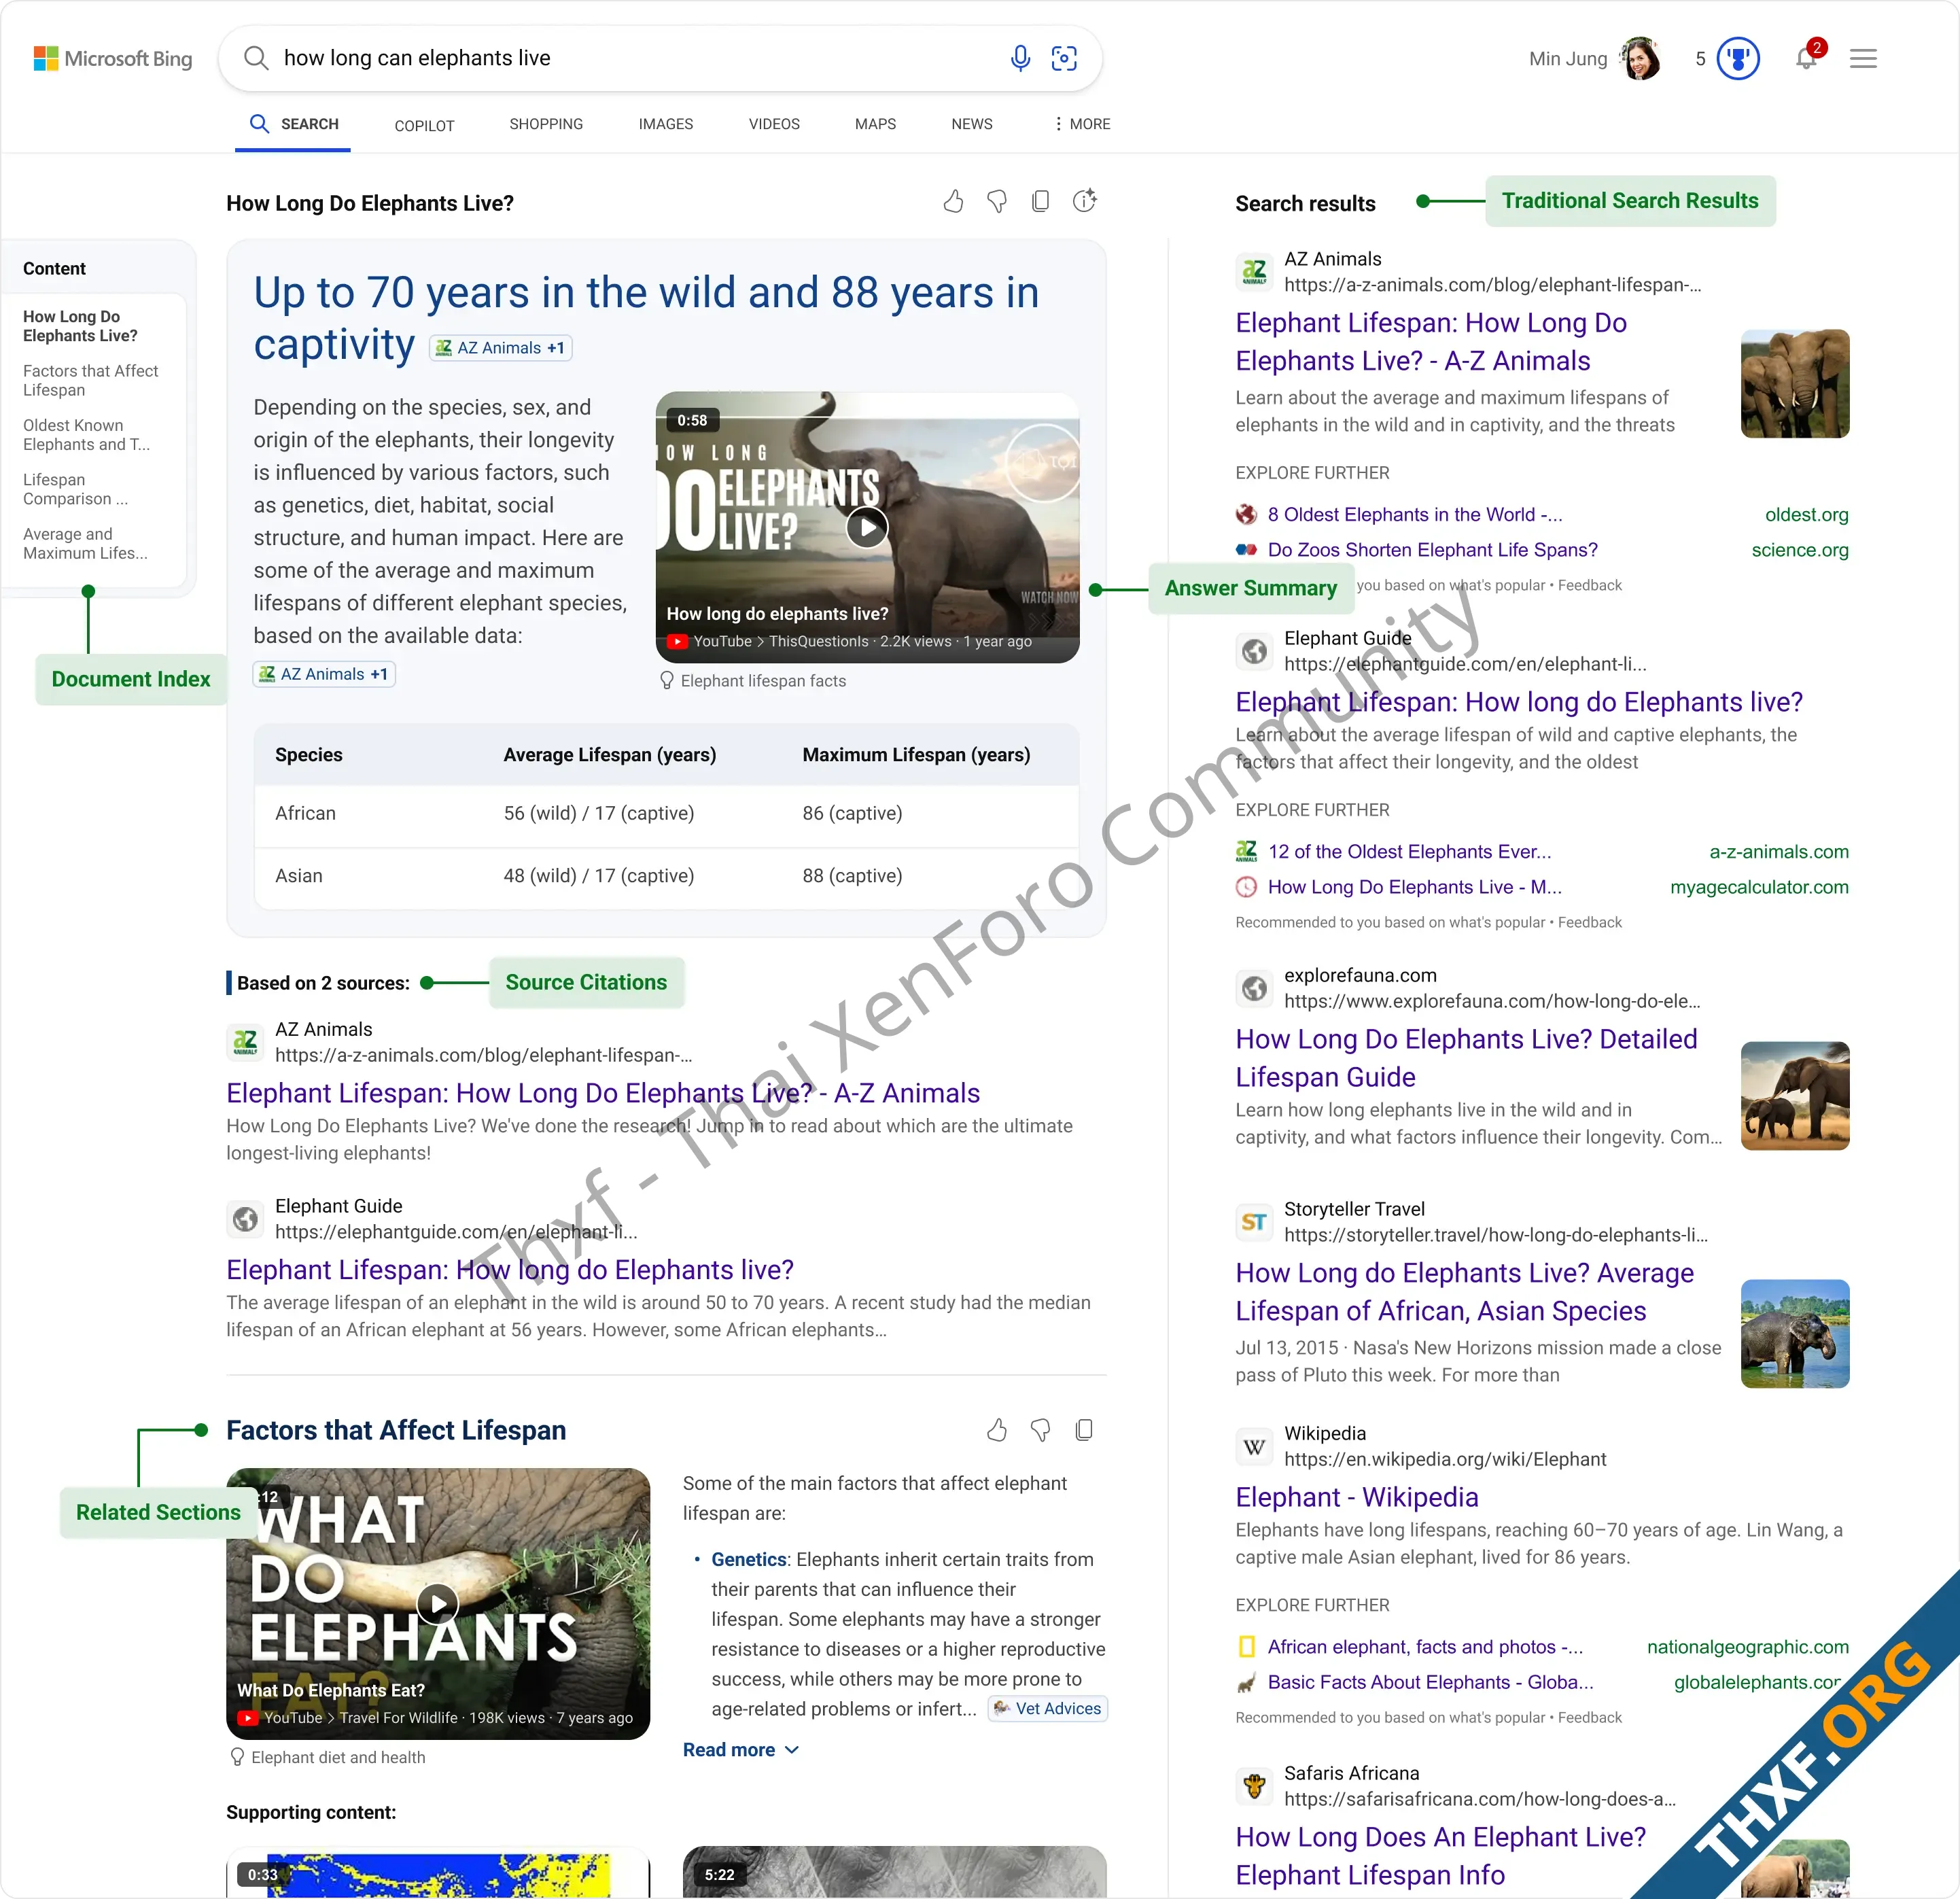Thumbs up the Factors that Affect Lifespan section

click(x=996, y=1430)
